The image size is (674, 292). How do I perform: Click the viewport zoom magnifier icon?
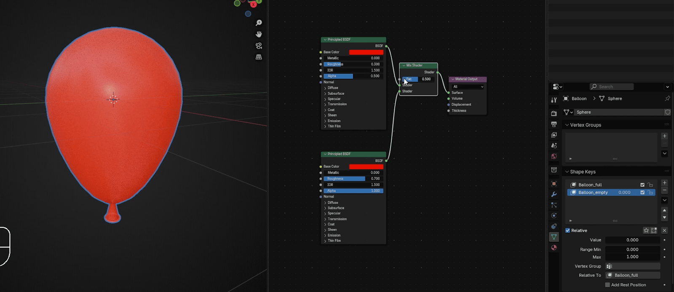coord(259,23)
